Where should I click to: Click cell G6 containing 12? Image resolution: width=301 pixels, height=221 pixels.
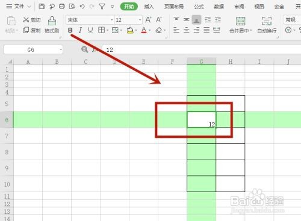(202, 120)
